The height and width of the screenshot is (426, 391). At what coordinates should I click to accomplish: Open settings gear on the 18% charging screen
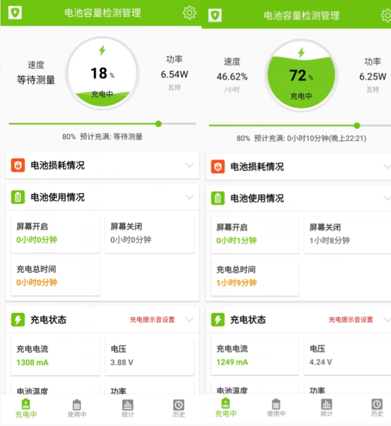pyautogui.click(x=189, y=13)
